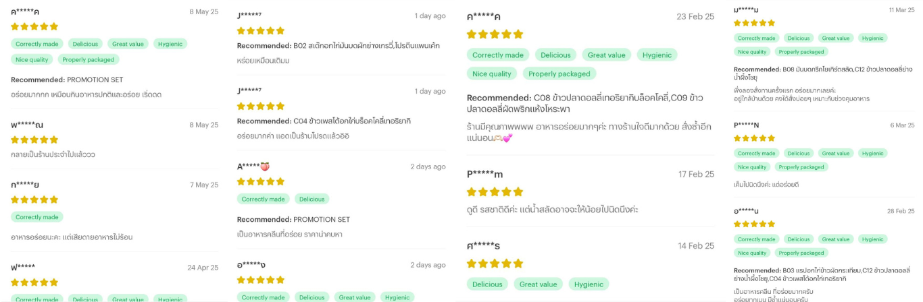Click the 'Nice quality' tag in the 6 Mar 25 review
The width and height of the screenshot is (923, 302).
[x=752, y=167]
